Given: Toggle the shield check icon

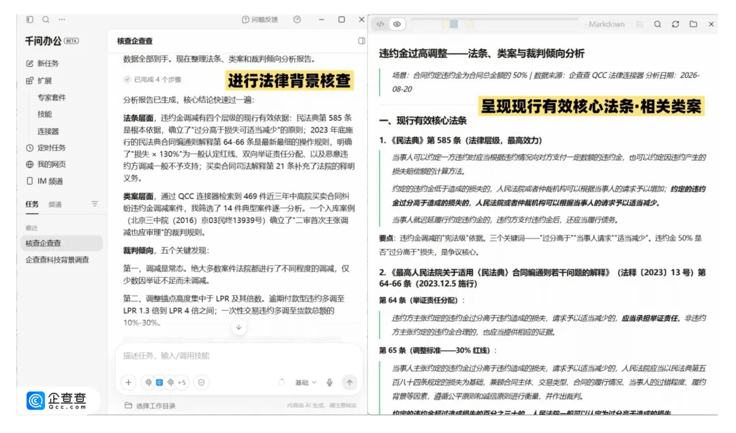Looking at the screenshot, I should tap(201, 383).
